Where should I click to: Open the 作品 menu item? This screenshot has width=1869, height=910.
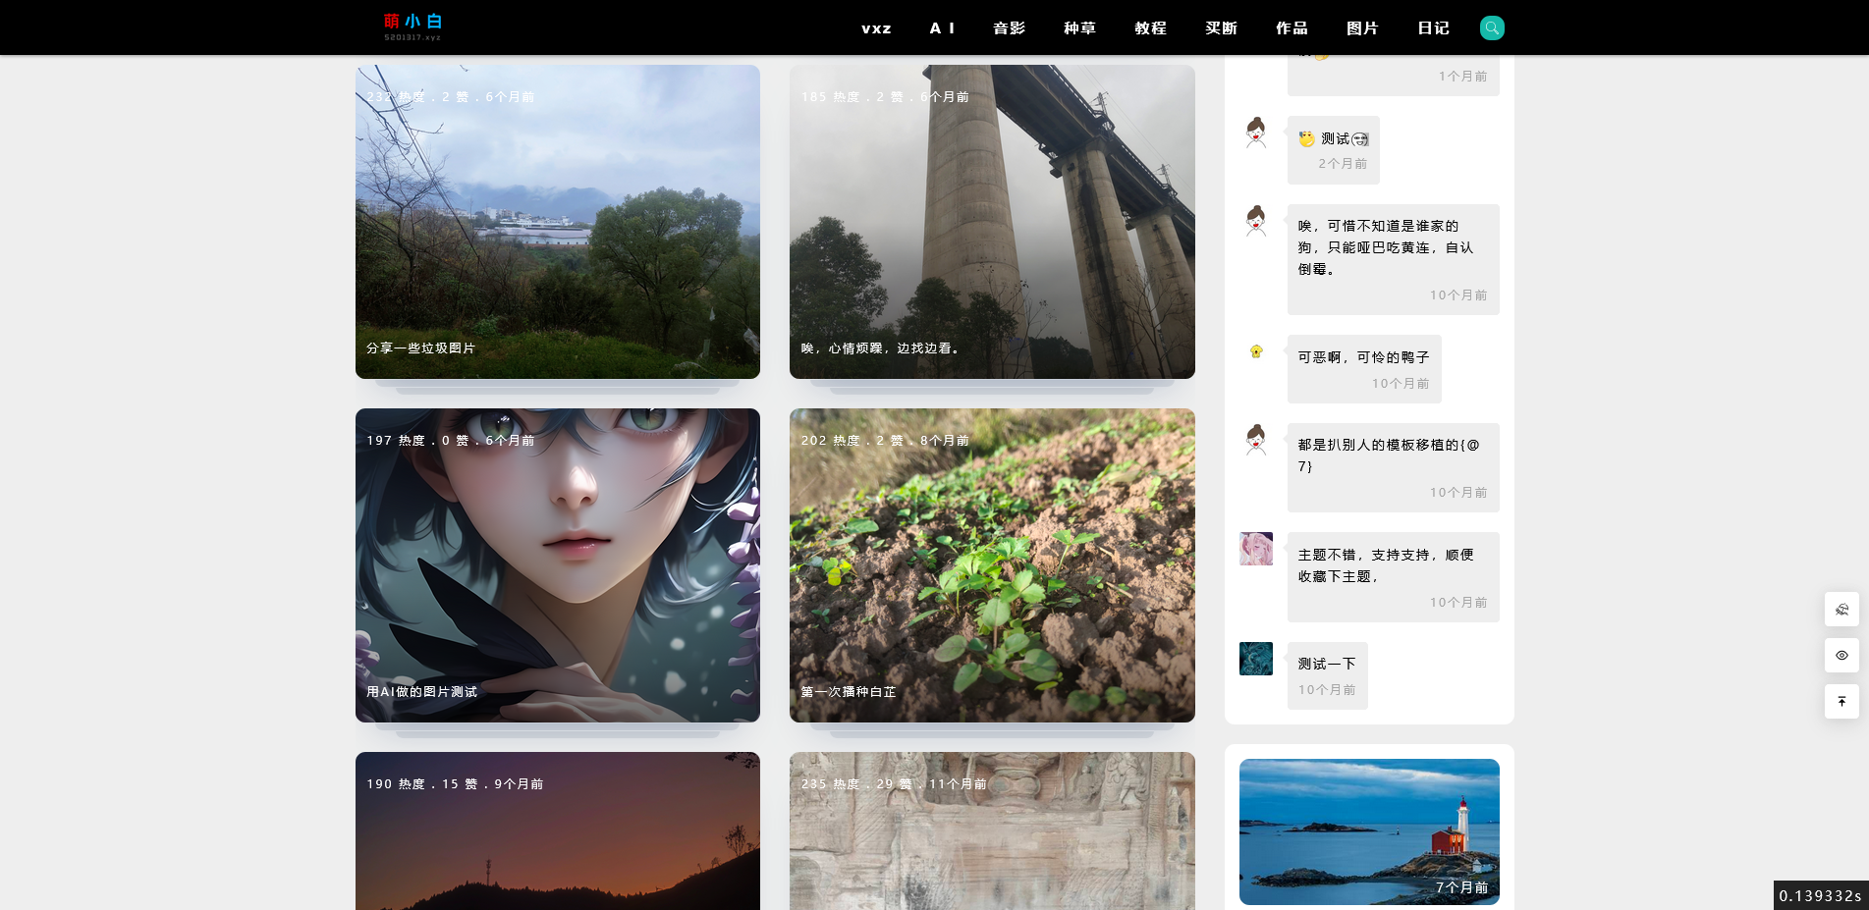coord(1292,27)
